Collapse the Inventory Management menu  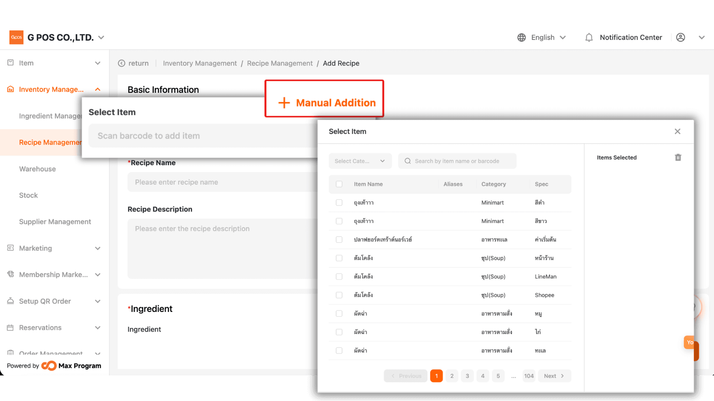coord(98,89)
